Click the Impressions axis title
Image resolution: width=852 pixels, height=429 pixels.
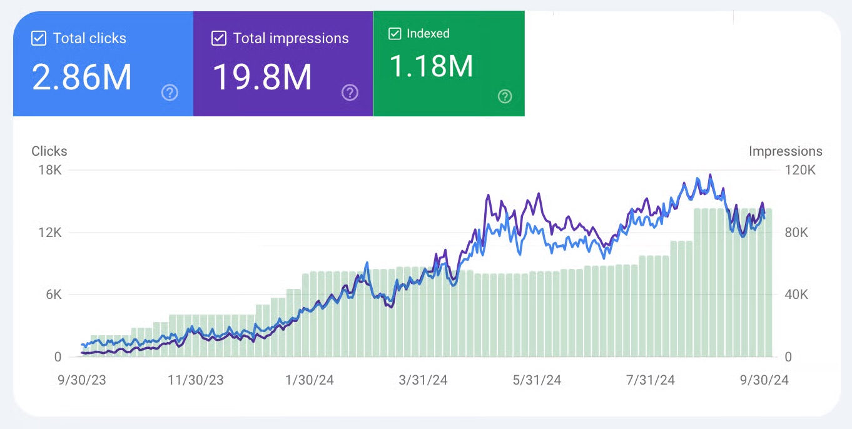coord(785,151)
